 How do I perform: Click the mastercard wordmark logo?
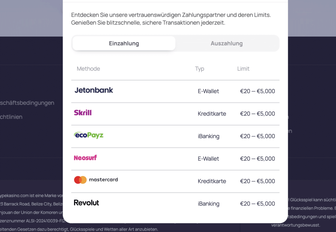tap(104, 180)
